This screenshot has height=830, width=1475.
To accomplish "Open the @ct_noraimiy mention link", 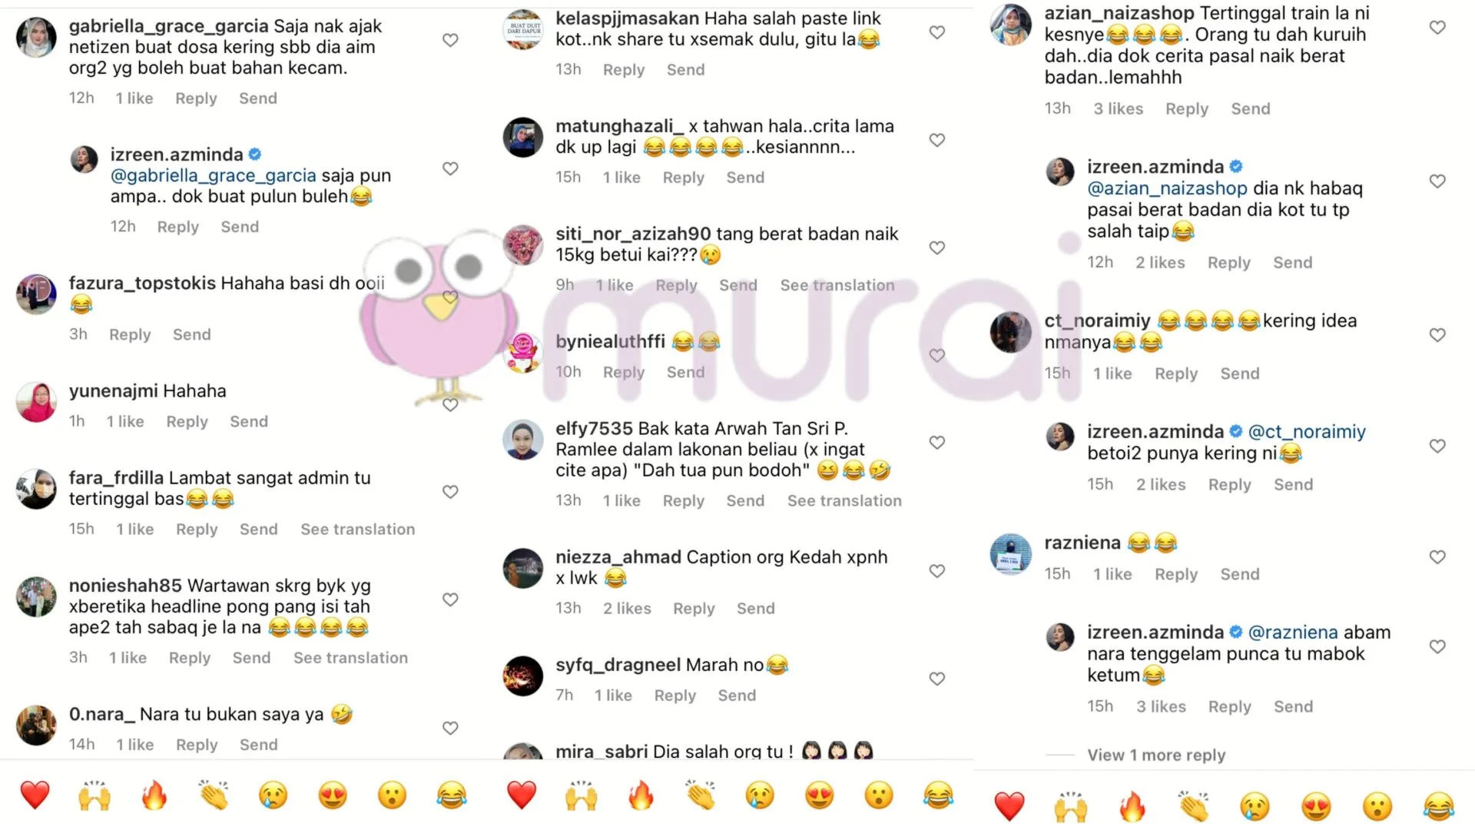I will pos(1307,431).
